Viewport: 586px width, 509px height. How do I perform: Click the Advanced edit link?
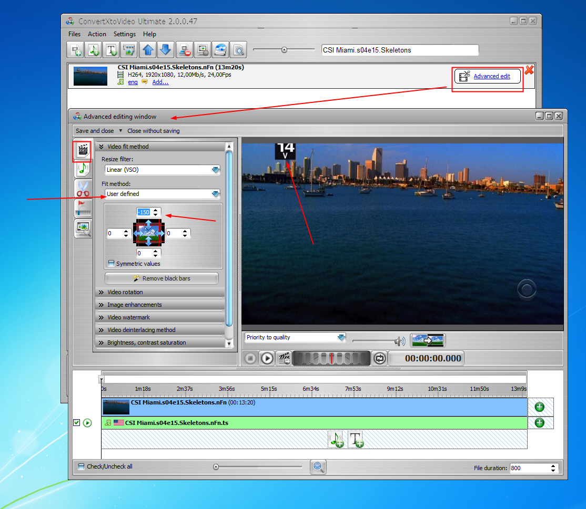(492, 76)
